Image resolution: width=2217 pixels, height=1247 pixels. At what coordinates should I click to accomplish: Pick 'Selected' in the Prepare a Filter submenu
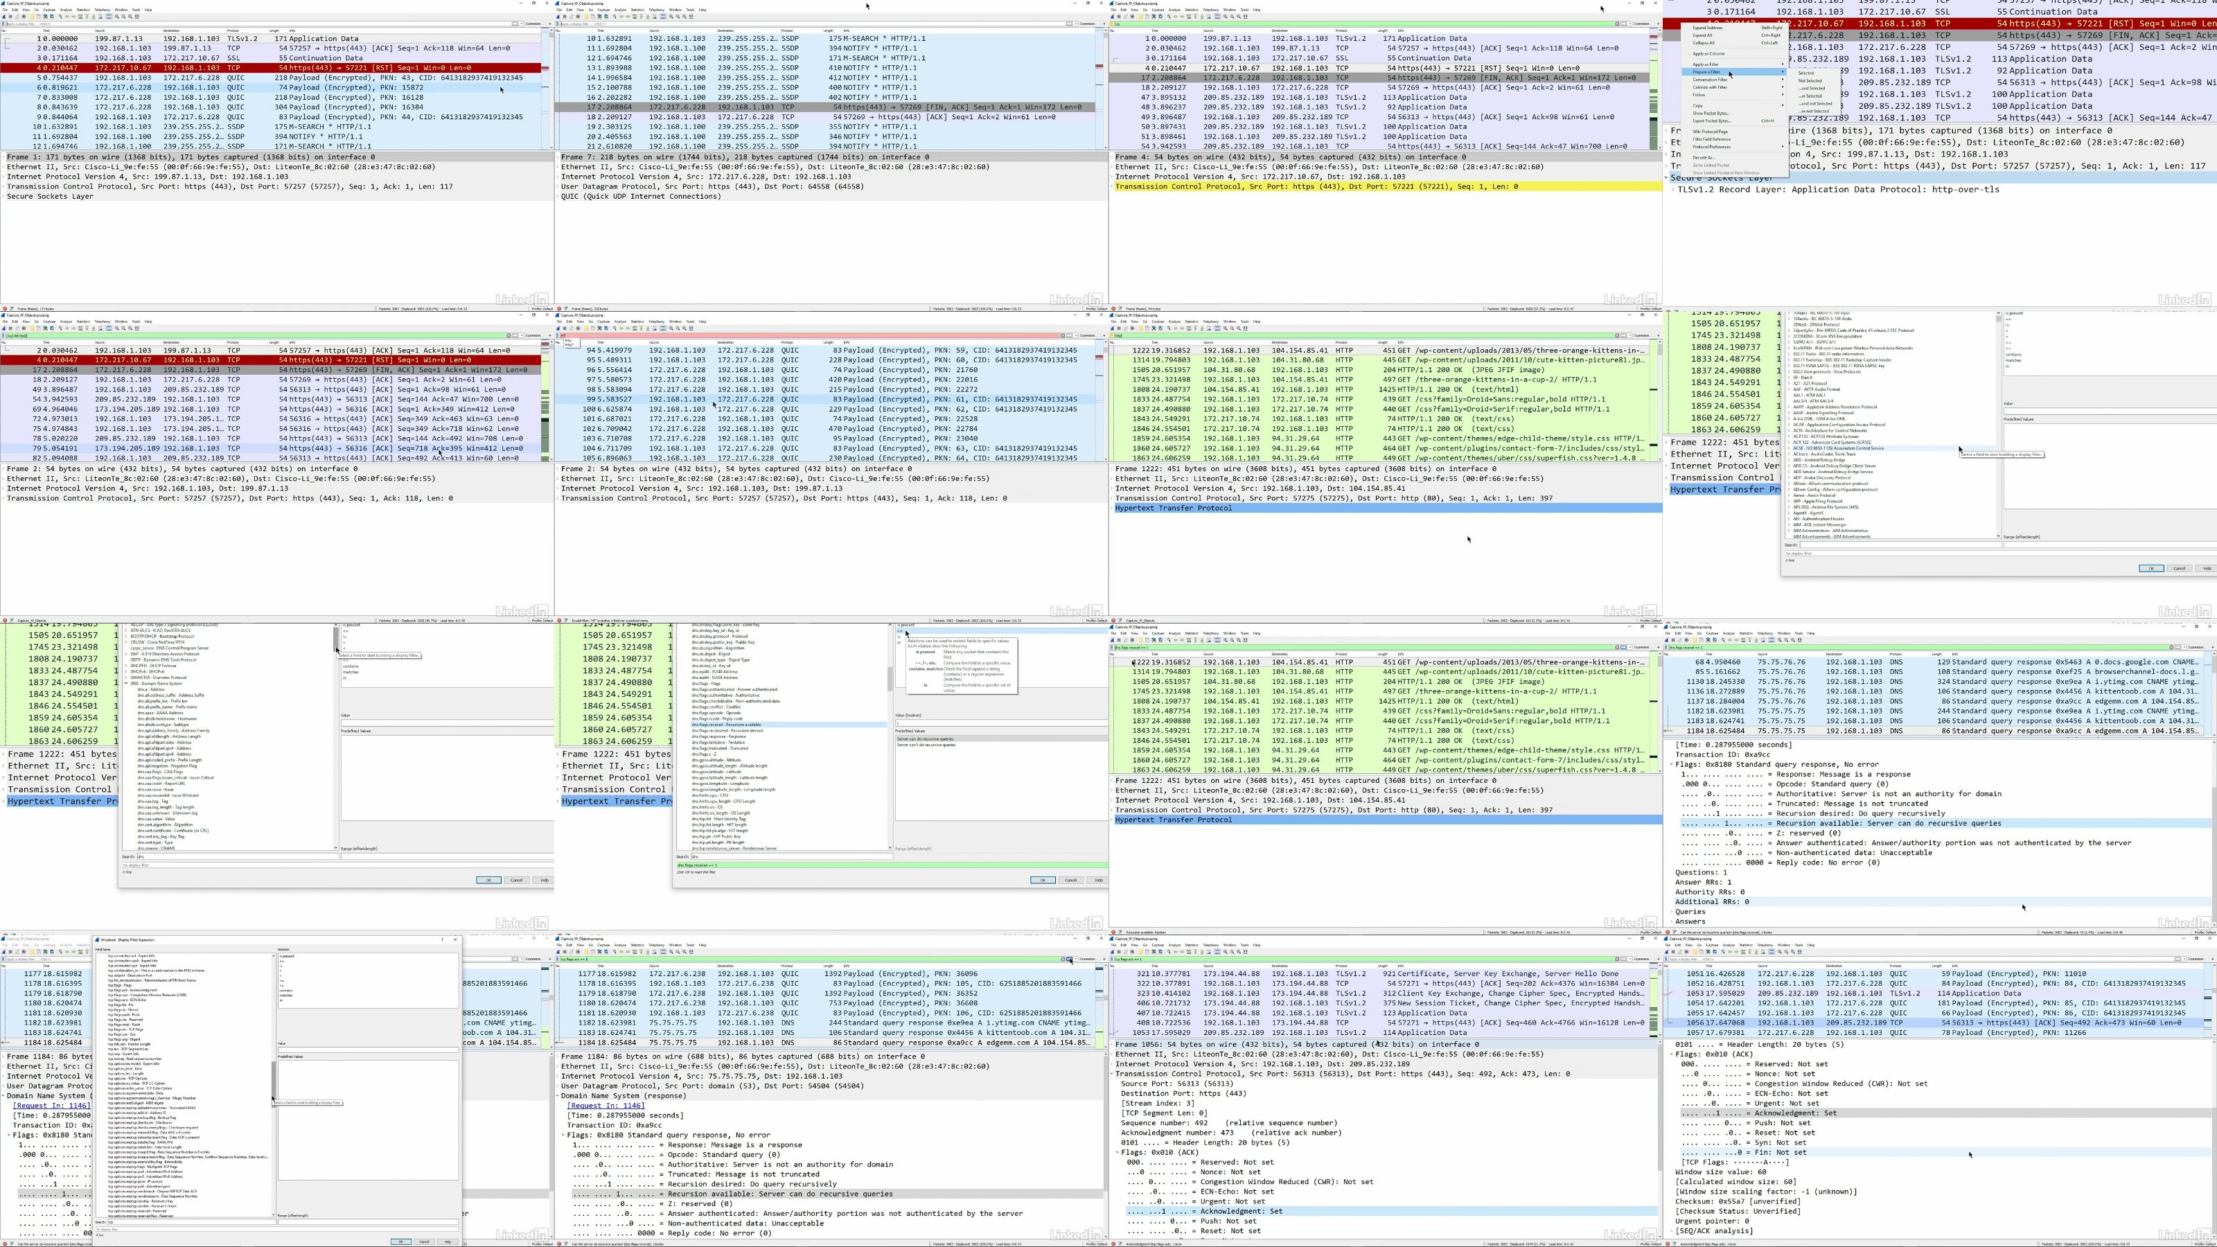pos(1816,73)
